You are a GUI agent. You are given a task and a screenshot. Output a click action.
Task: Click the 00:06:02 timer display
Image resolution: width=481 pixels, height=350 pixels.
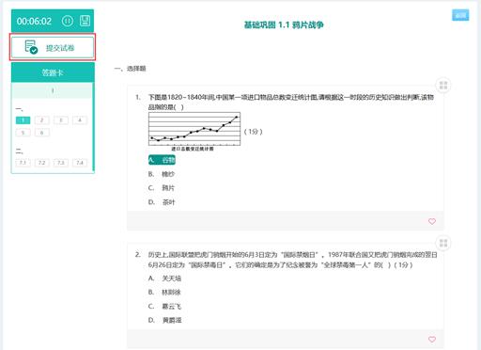[x=34, y=21]
